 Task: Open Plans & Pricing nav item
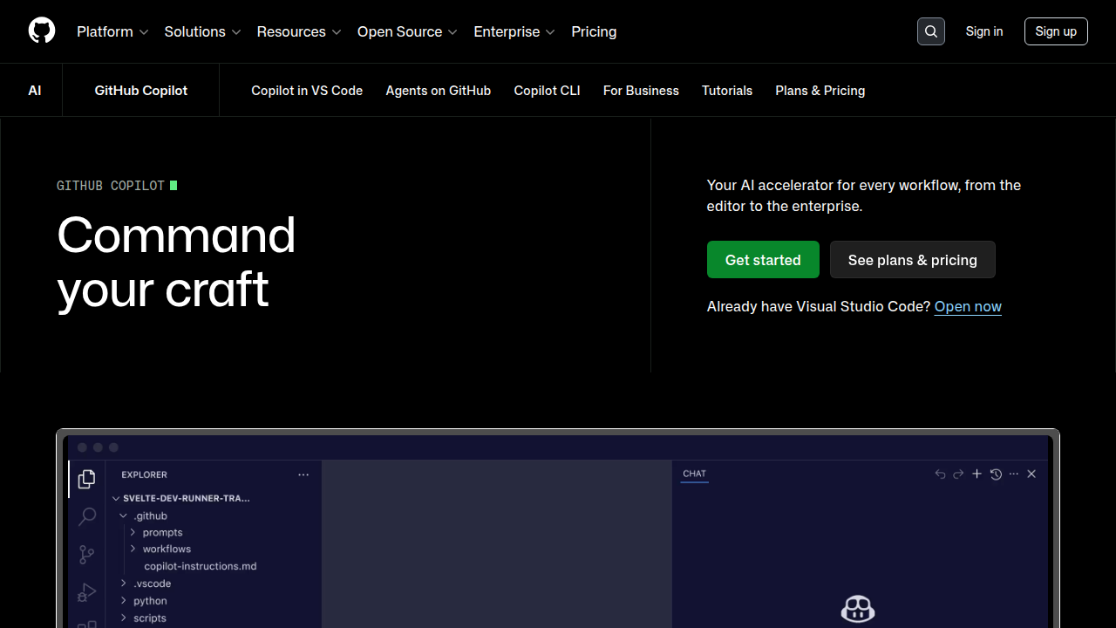[x=820, y=91]
